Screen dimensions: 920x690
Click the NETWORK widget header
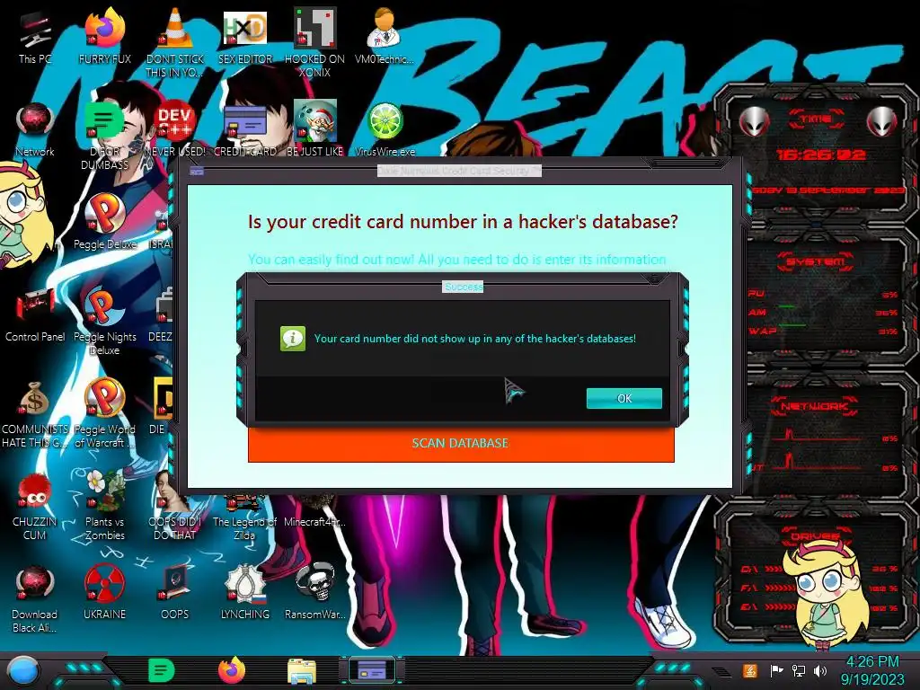[x=814, y=406]
